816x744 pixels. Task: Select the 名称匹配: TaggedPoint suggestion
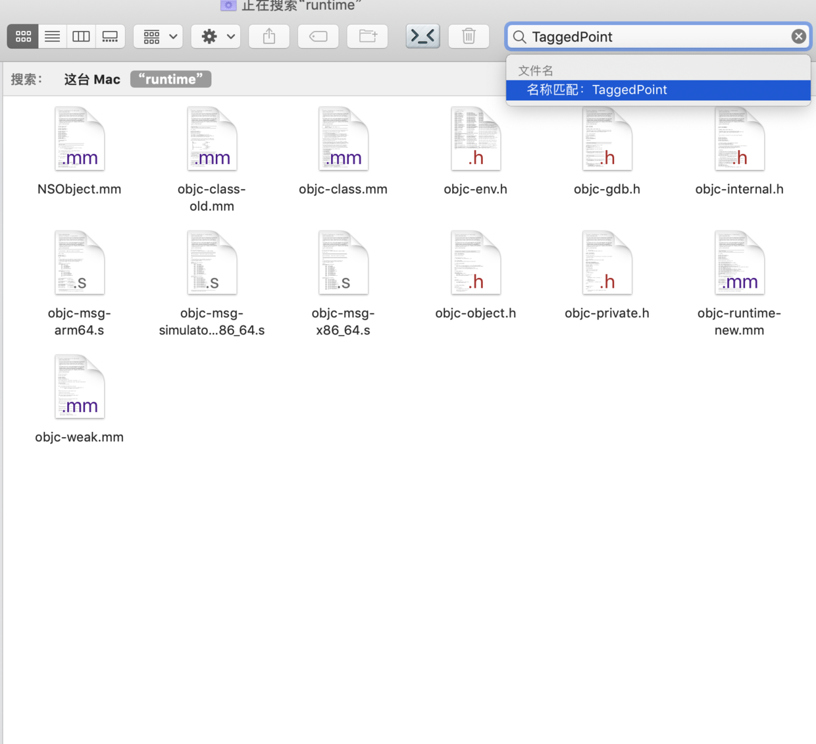pos(658,90)
